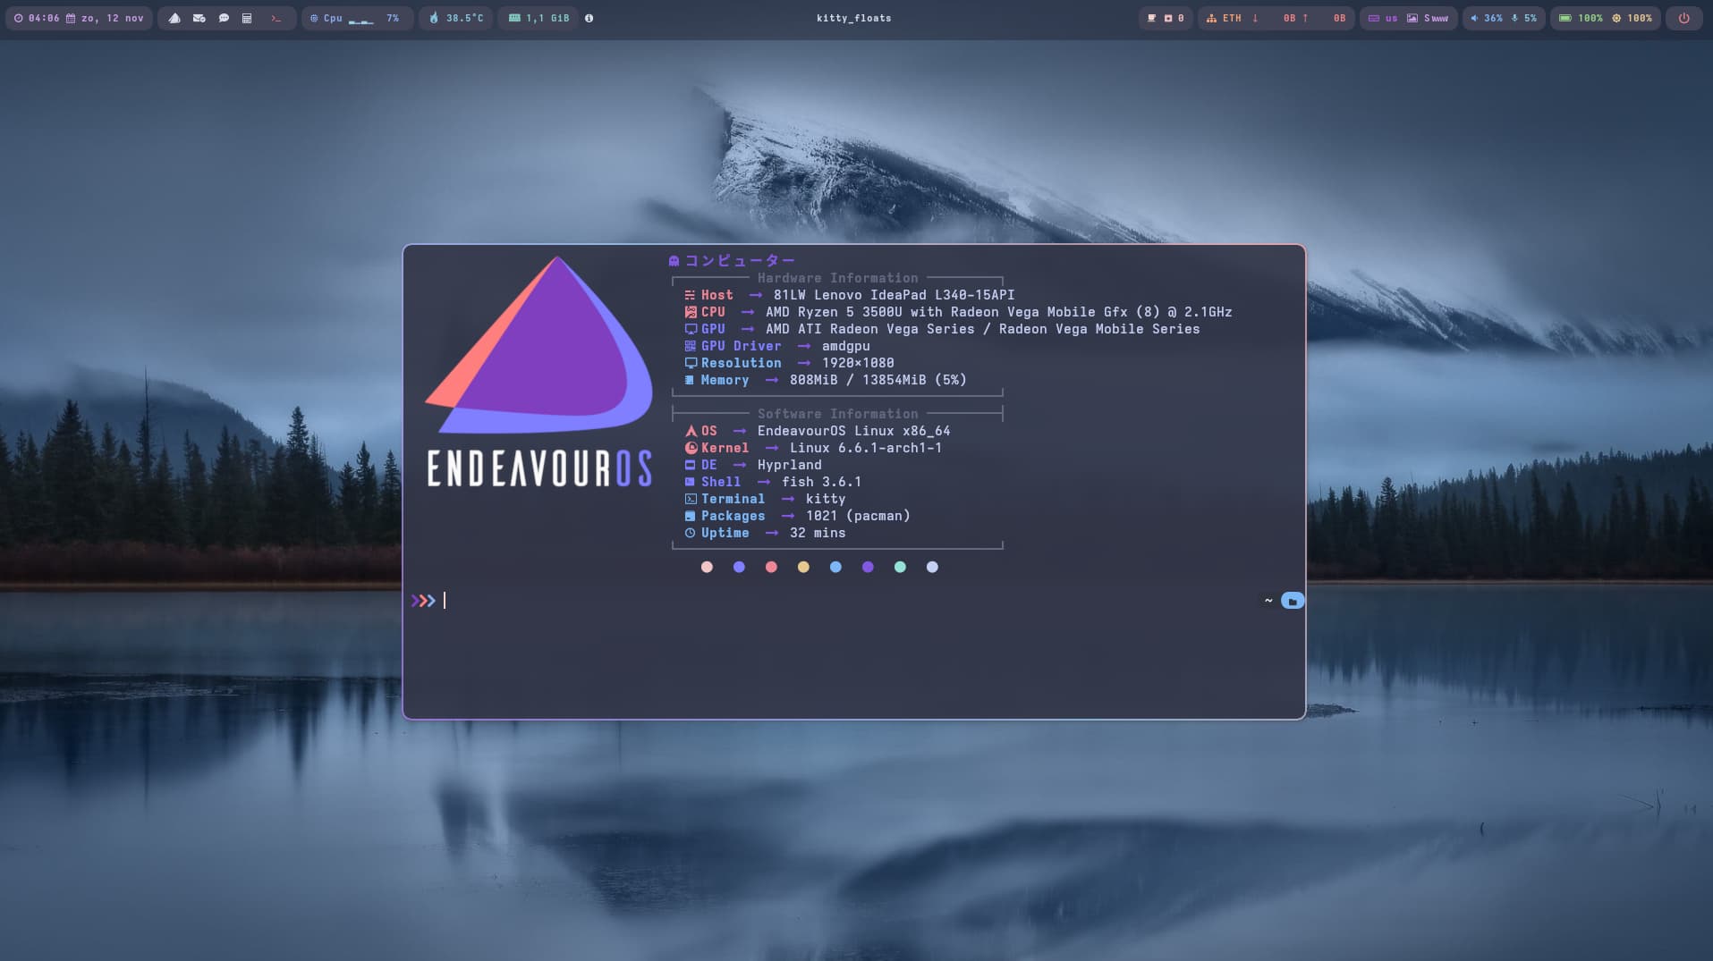The height and width of the screenshot is (961, 1713).
Task: Click the CPU usage 7% module
Action: click(355, 18)
